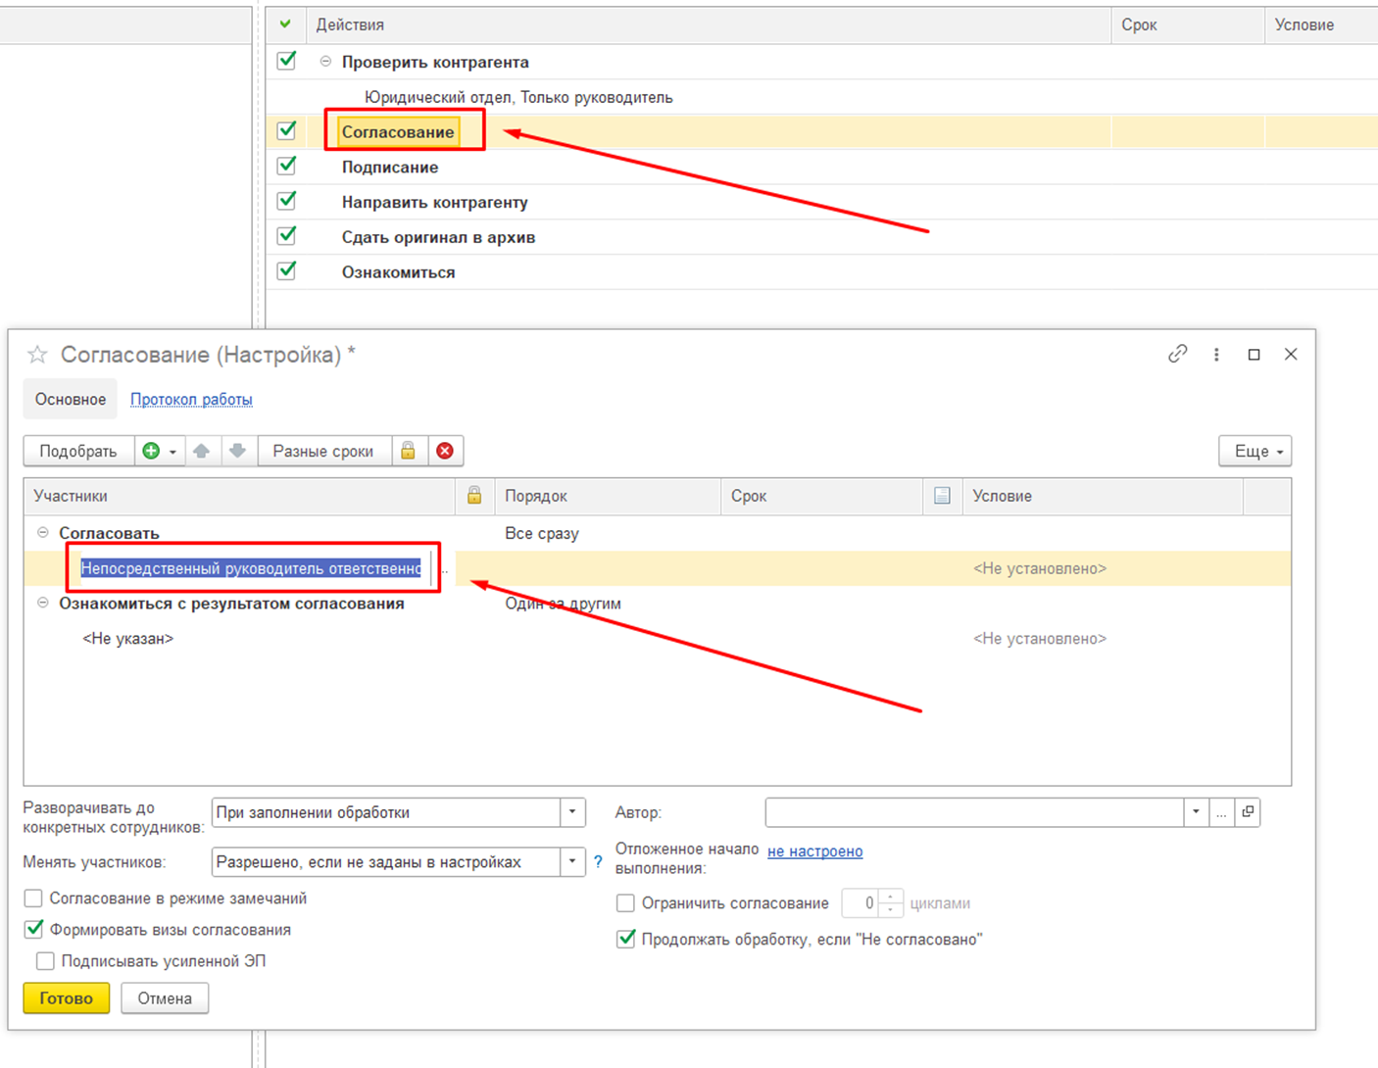The width and height of the screenshot is (1378, 1068).
Task: Close the Согласование settings dialog
Action: tap(1291, 355)
